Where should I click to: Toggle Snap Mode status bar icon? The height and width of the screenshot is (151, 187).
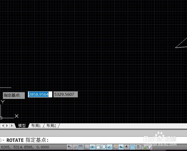75,147
